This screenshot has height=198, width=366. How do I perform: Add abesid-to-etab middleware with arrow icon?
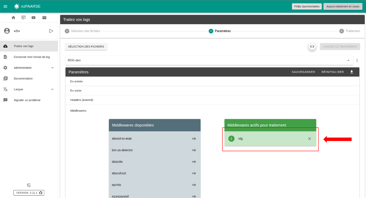pos(194,139)
